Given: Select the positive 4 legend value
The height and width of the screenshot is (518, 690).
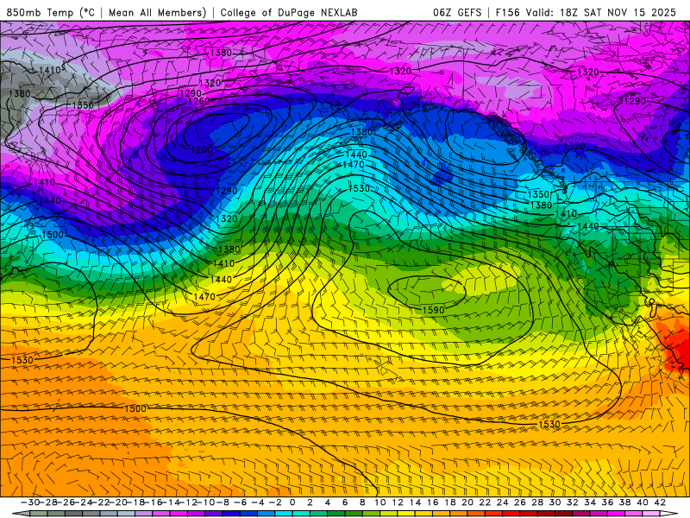Looking at the screenshot, I should tap(328, 502).
